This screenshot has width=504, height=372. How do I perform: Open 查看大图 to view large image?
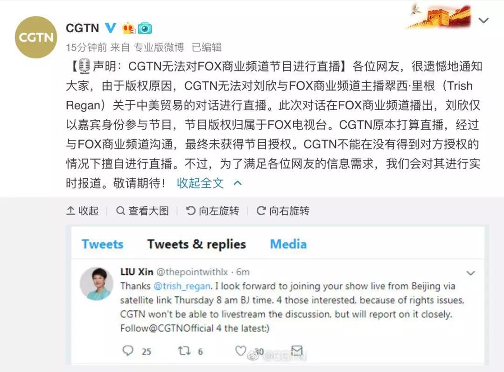click(x=142, y=211)
